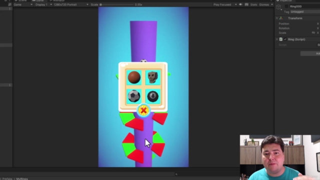Collapse the Transform component foldout

click(277, 18)
